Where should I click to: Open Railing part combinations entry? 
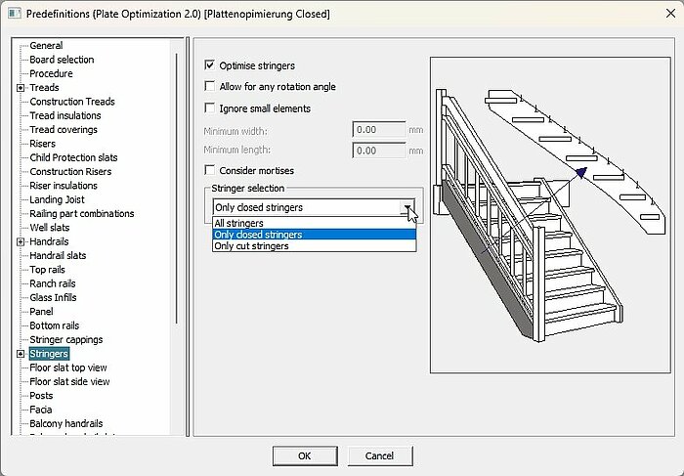[x=81, y=213]
